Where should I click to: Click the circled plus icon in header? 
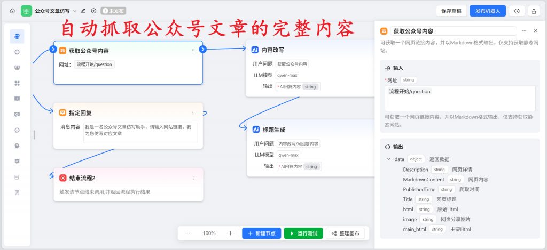pos(93,11)
